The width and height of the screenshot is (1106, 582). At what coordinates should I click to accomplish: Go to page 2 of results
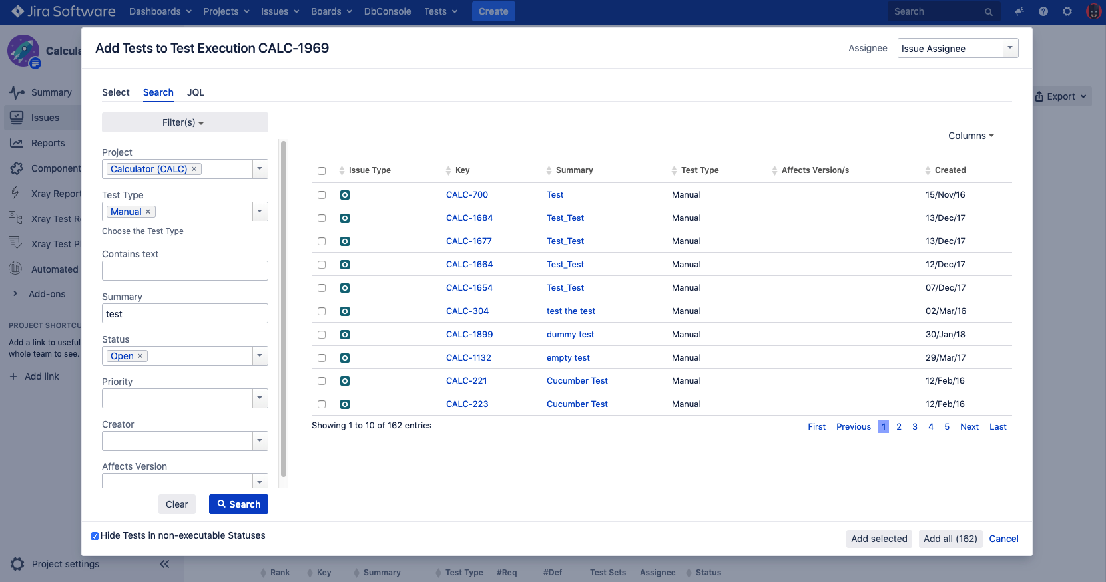[x=899, y=427]
